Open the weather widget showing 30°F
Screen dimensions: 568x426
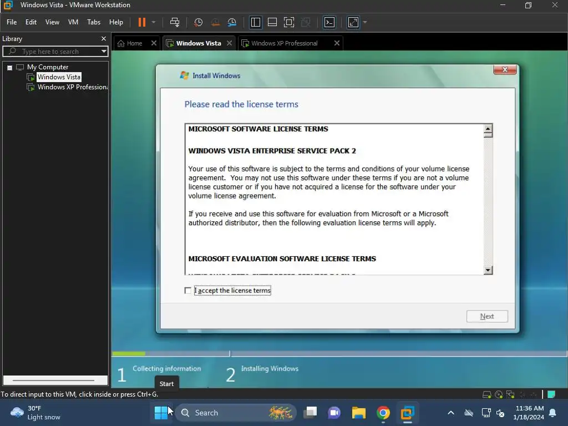(35, 413)
